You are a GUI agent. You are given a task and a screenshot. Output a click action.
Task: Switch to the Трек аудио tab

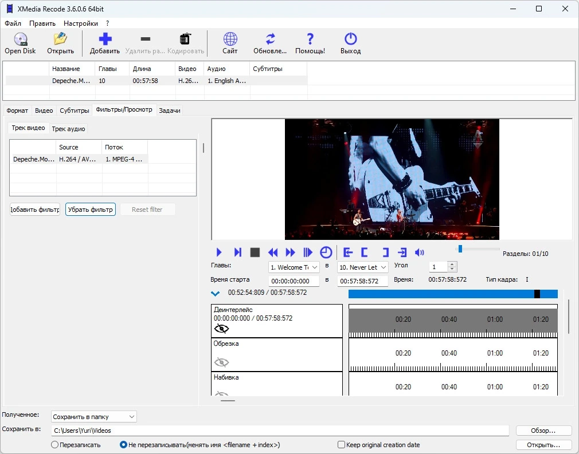click(x=68, y=129)
